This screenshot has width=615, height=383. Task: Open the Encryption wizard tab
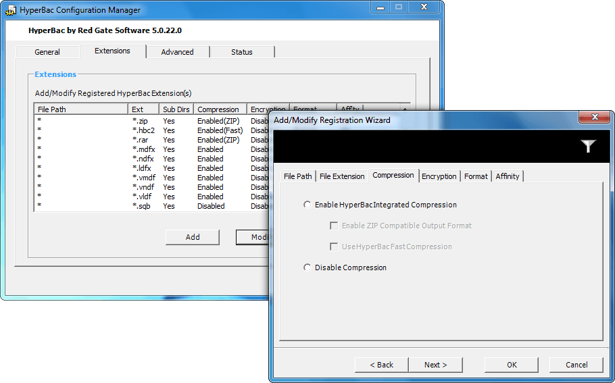click(439, 176)
